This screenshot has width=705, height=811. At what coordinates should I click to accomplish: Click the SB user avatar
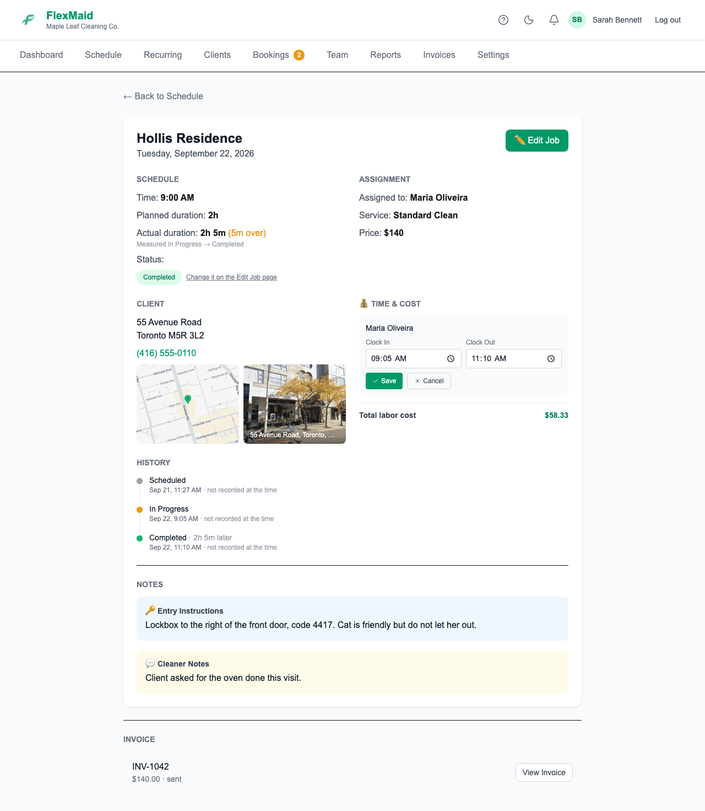[x=577, y=20]
